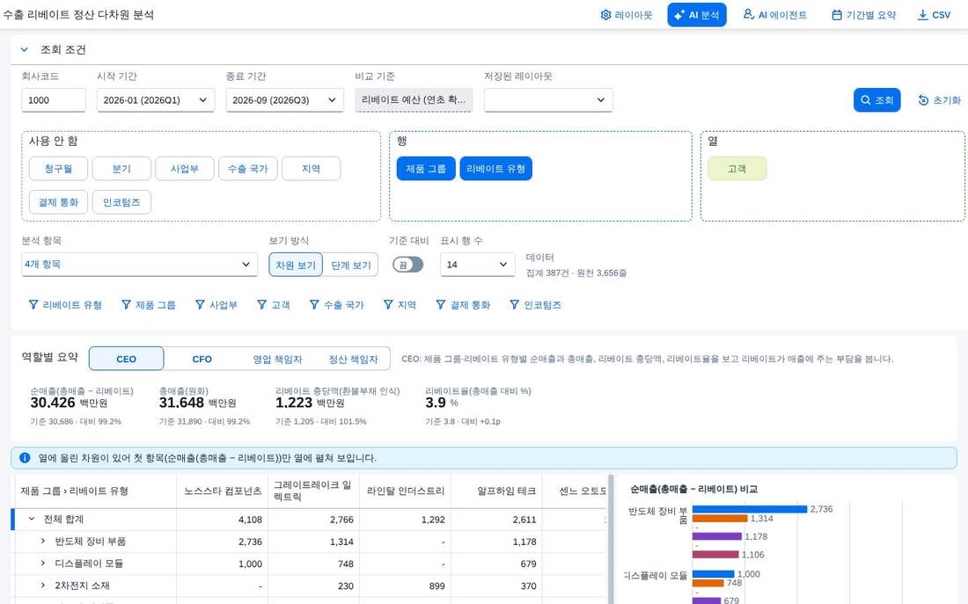
Task: Click the 고객 column chip
Action: coord(737,169)
